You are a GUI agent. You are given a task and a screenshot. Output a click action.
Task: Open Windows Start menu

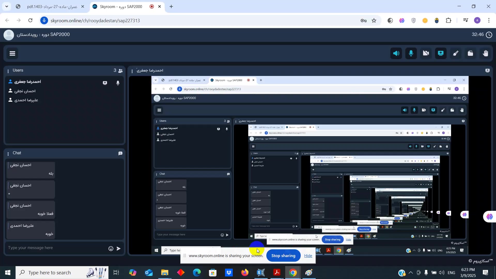(7, 273)
